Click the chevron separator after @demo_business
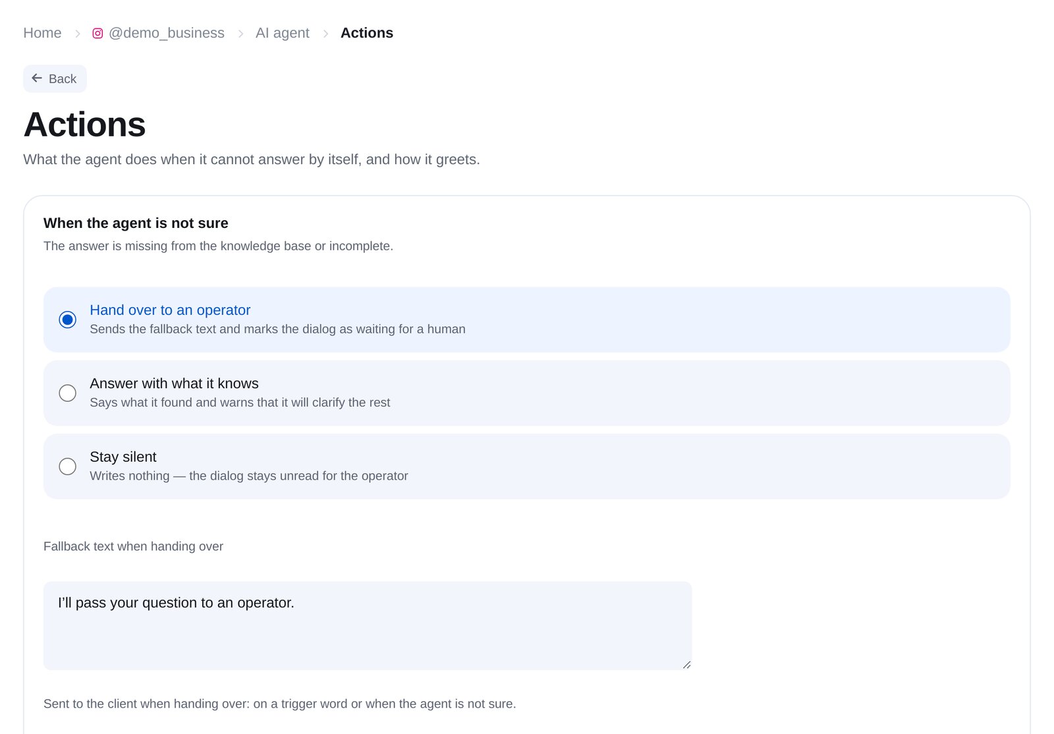Image resolution: width=1054 pixels, height=734 pixels. point(240,34)
